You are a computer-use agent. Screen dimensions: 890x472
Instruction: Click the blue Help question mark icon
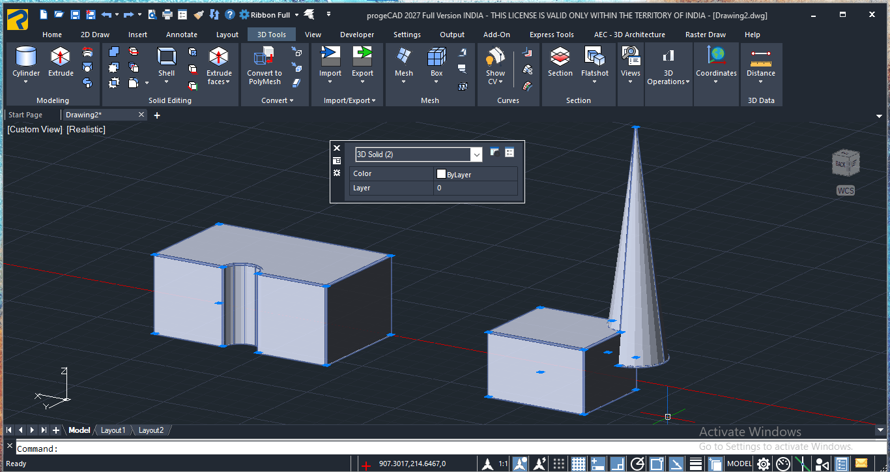(x=230, y=14)
